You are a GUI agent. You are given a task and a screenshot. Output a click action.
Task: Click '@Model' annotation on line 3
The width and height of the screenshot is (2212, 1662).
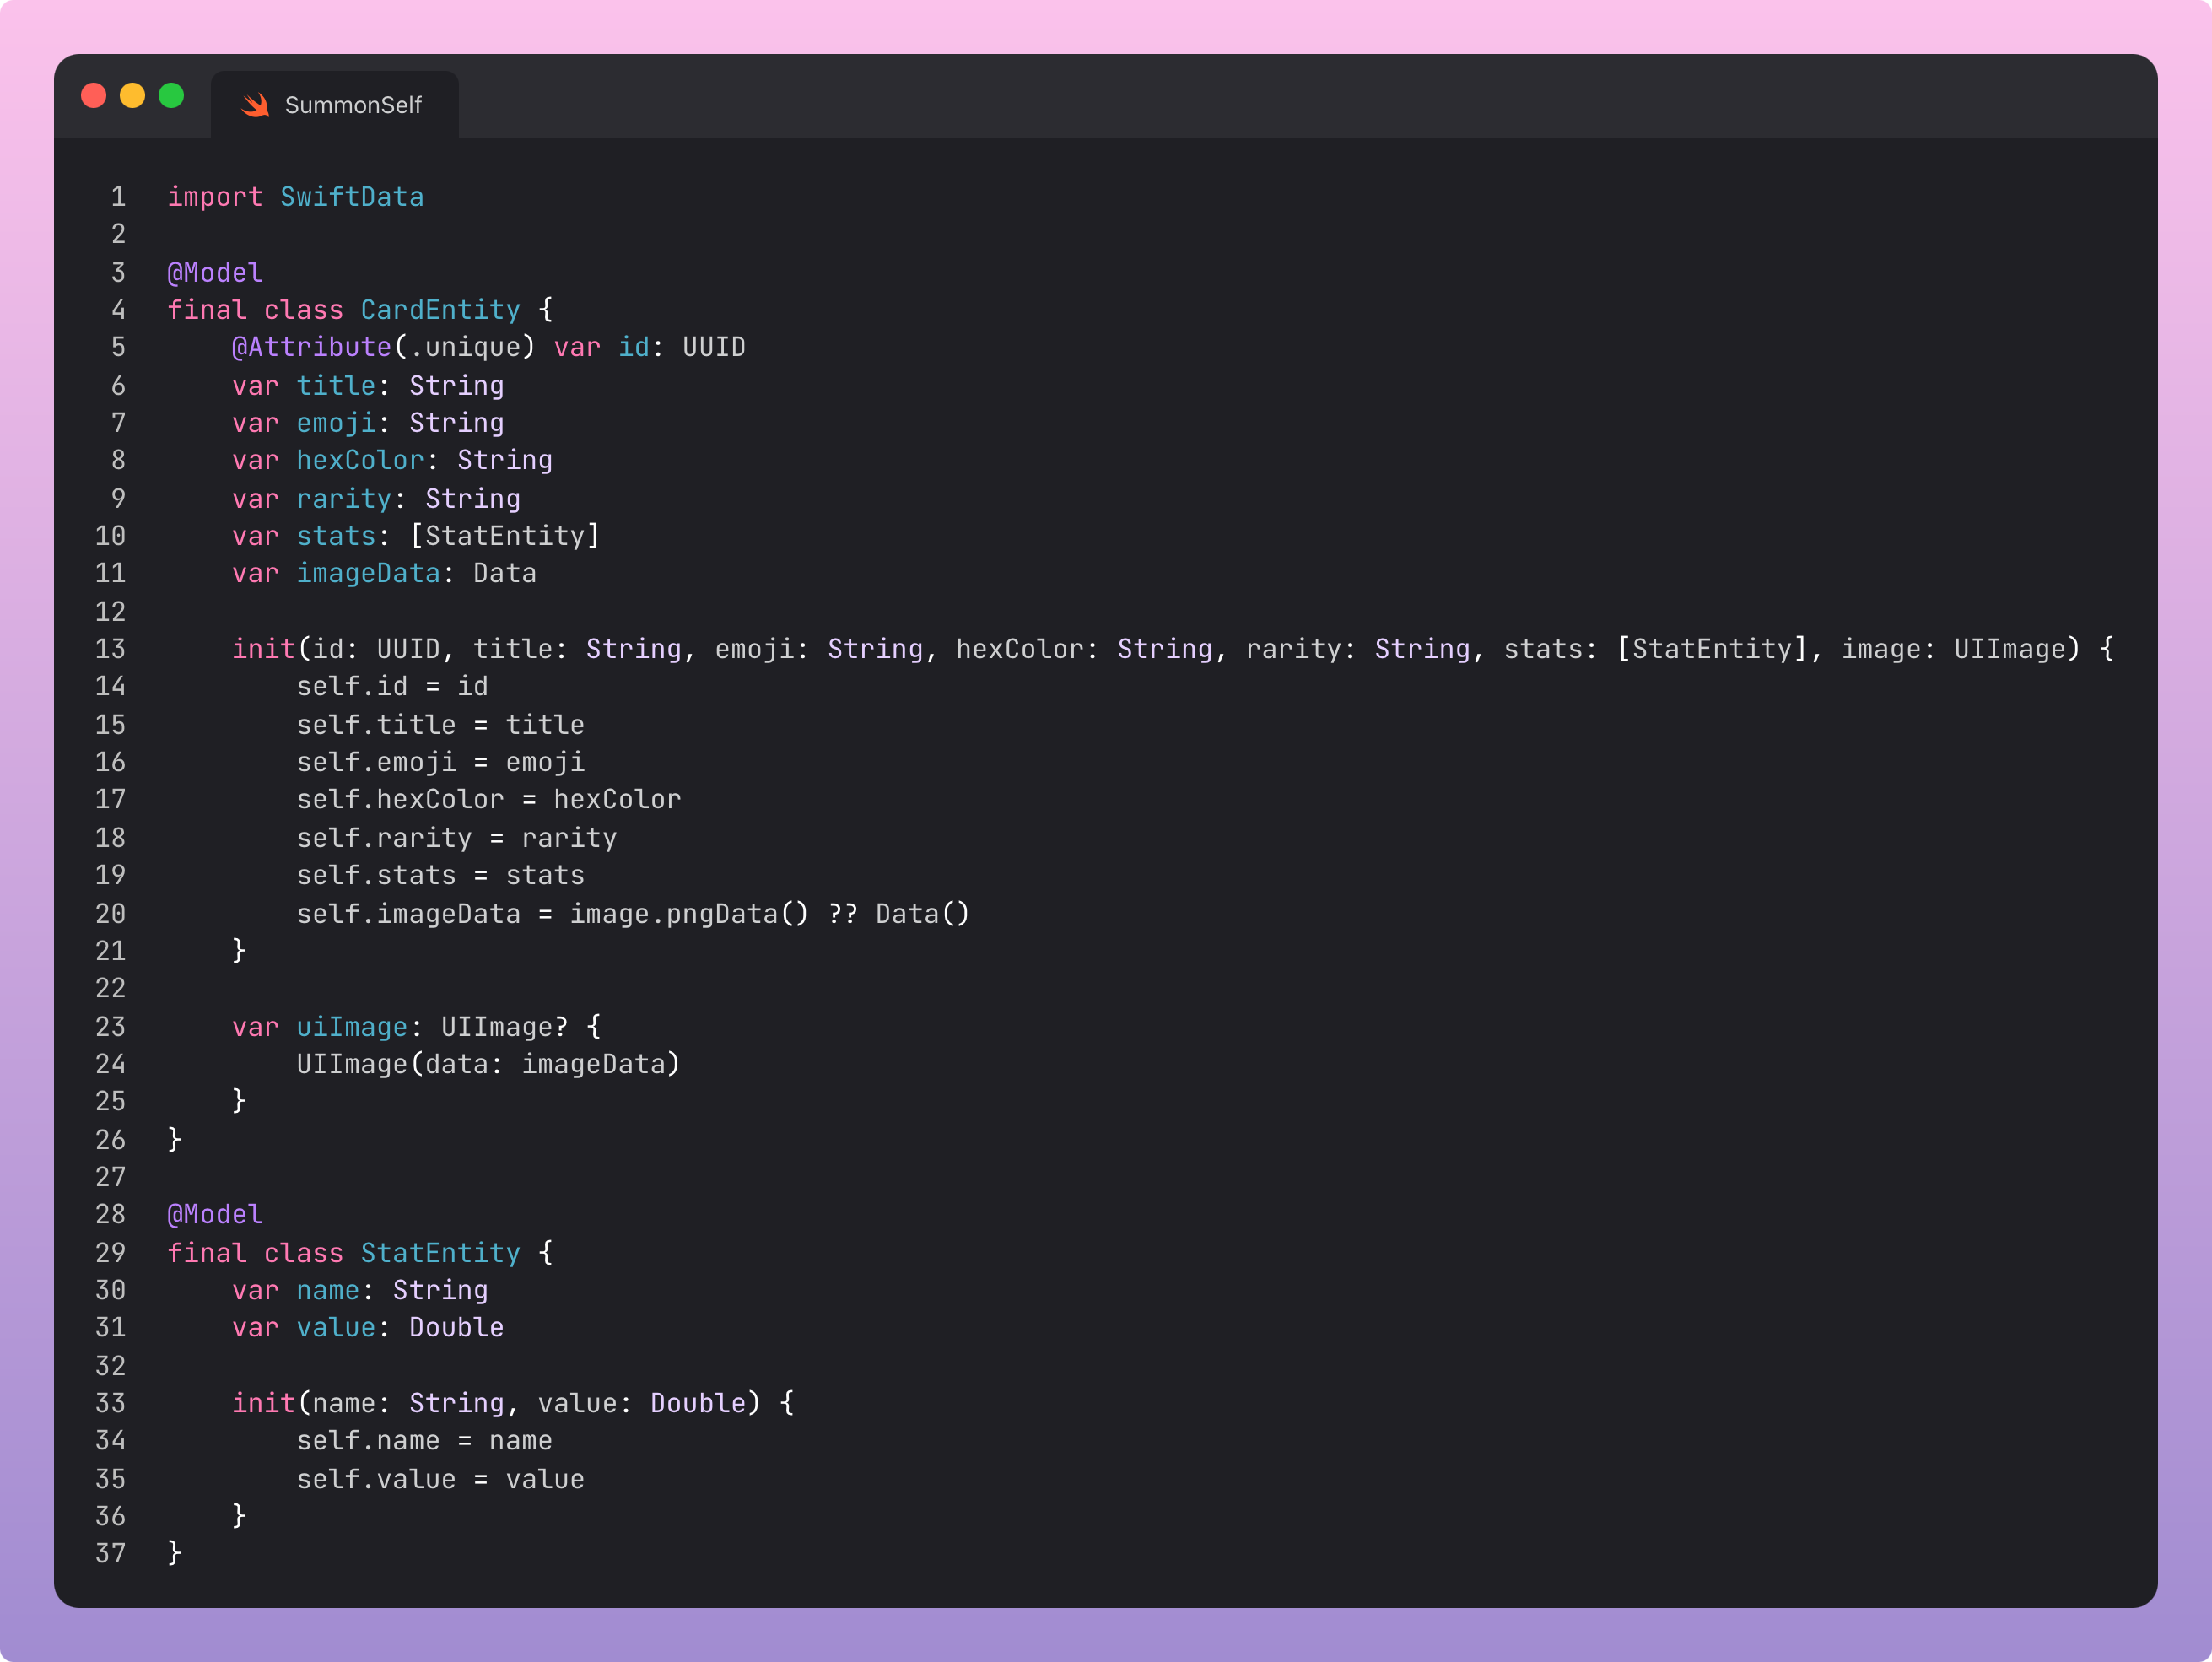[215, 273]
